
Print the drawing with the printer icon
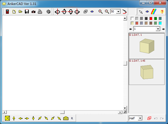(40, 11)
